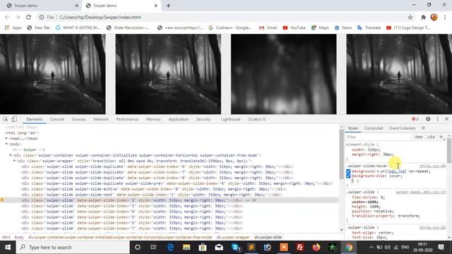
Task: Open File Explorer from the taskbar
Action: pos(186,248)
